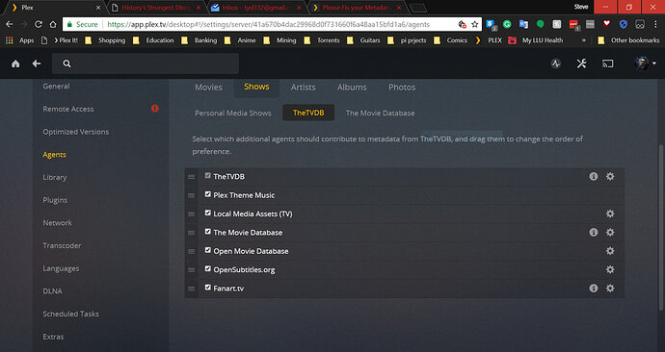Viewport: 665px width, 352px height.
Task: Toggle the TheTVDB agent checkbox
Action: tap(208, 176)
